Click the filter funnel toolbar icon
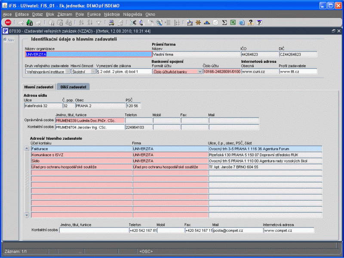The width and height of the screenshot is (344, 258). coord(99,23)
